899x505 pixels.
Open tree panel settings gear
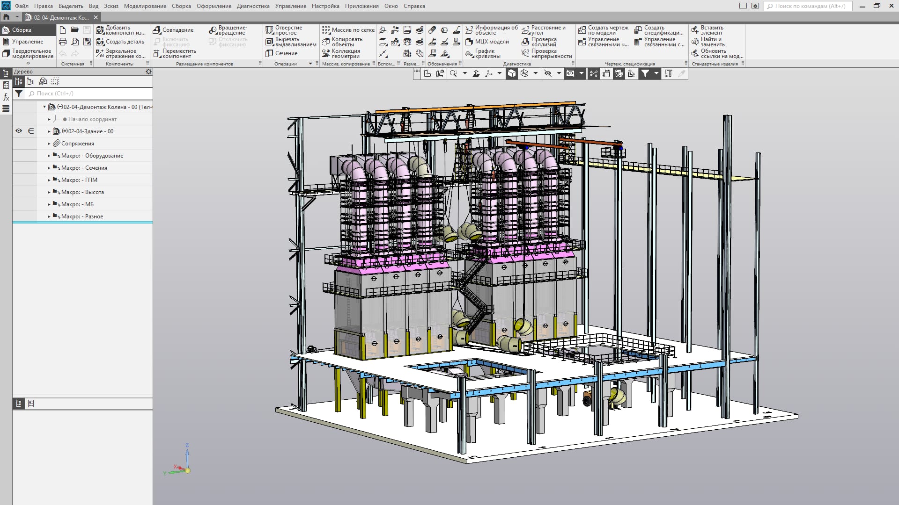pyautogui.click(x=148, y=72)
